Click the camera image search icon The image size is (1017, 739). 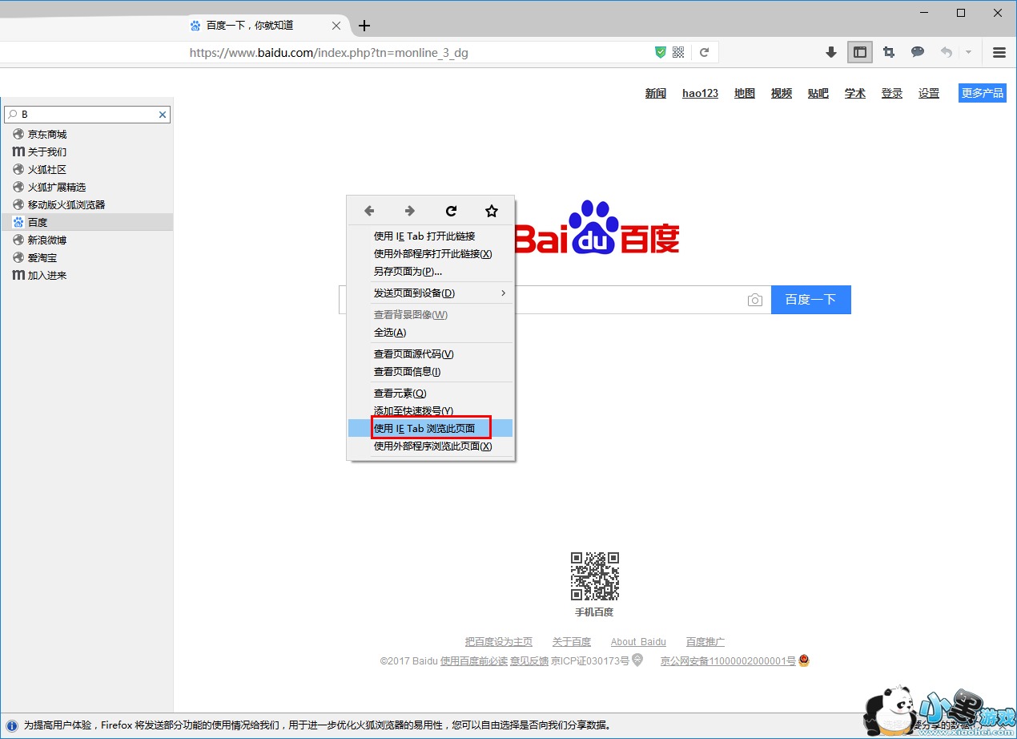point(754,300)
